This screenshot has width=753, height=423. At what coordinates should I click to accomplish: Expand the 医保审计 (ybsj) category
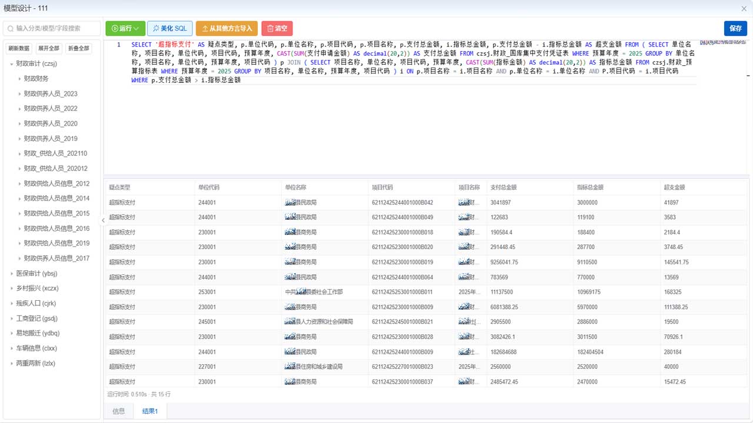pyautogui.click(x=12, y=273)
